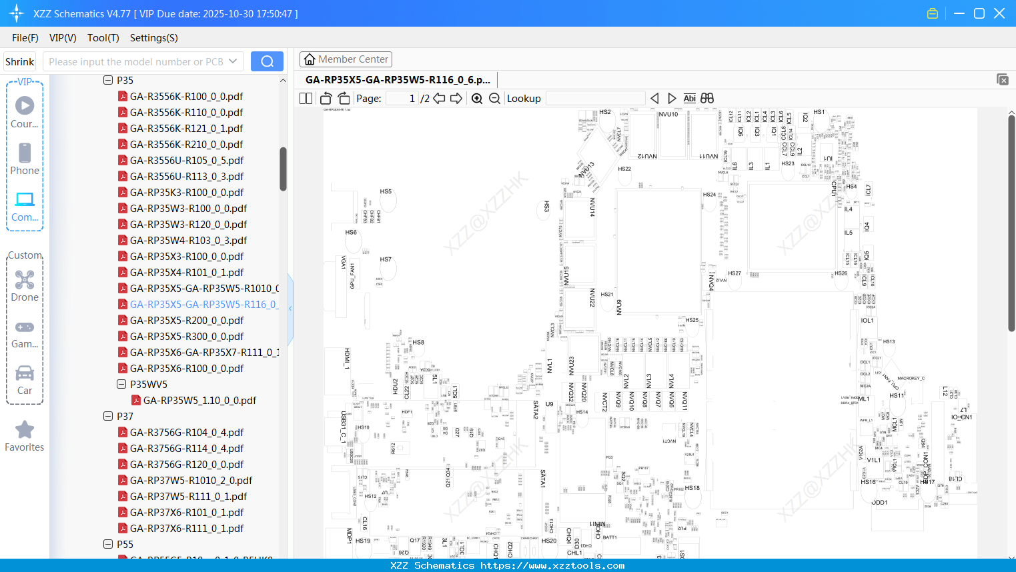The image size is (1016, 572).
Task: Open the model number dropdown arrow
Action: click(x=233, y=61)
